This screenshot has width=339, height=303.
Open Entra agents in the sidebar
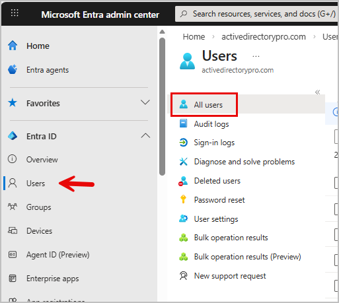(48, 70)
